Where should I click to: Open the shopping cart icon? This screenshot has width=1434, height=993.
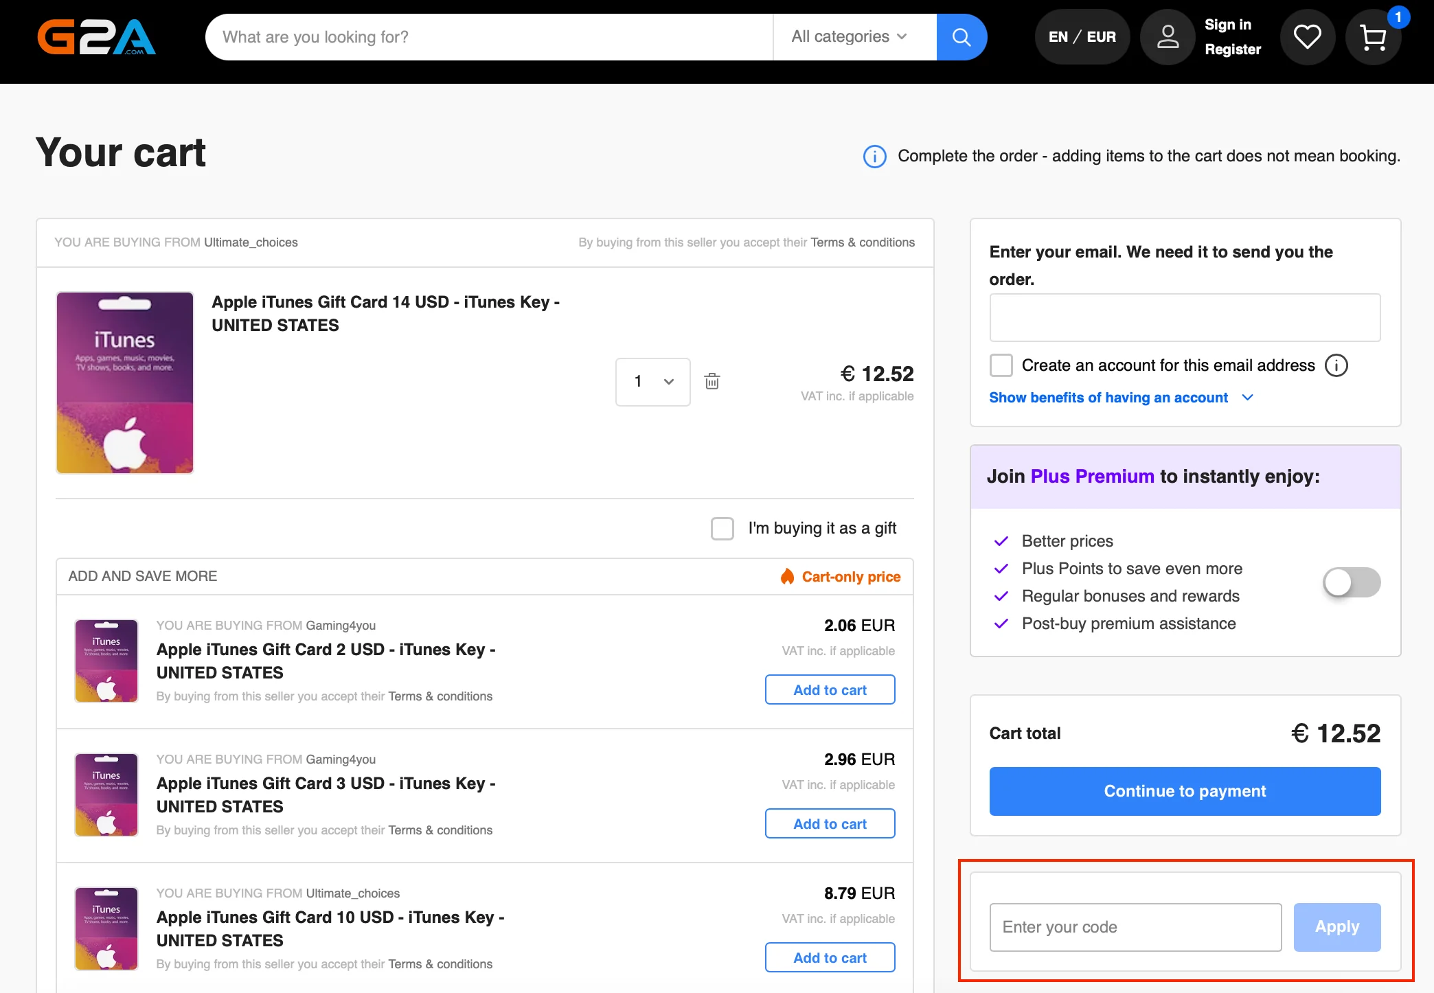1373,38
